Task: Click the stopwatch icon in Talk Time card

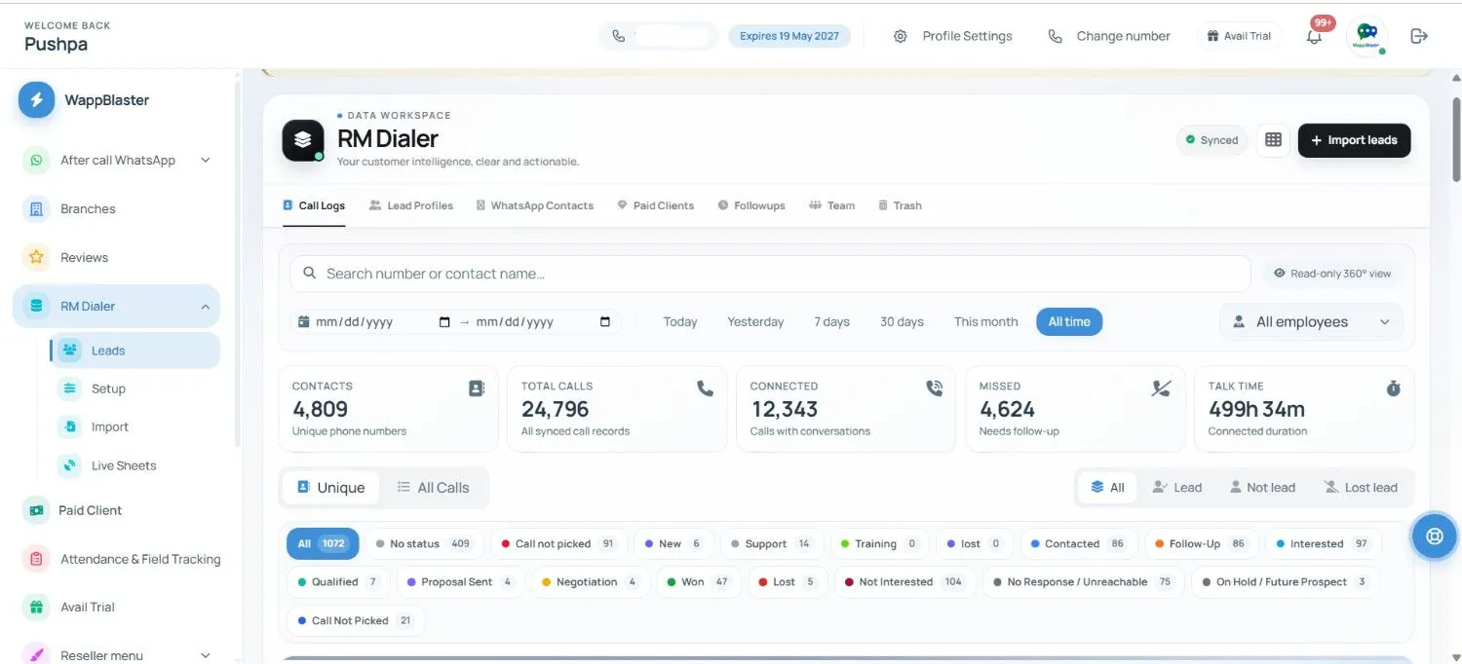Action: click(x=1393, y=388)
